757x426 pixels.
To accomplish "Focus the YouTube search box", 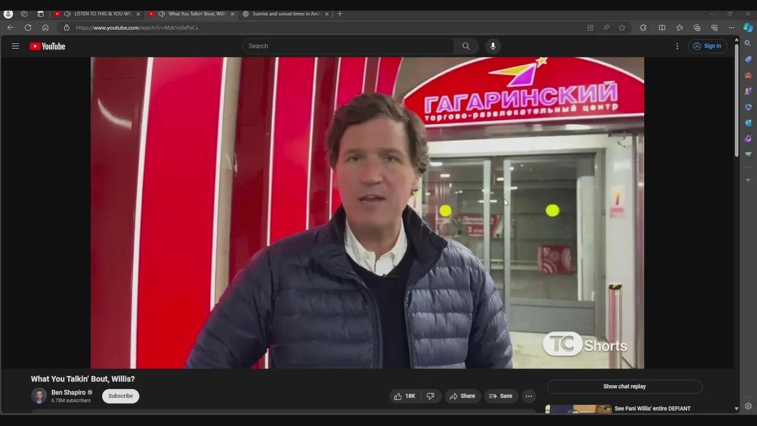I will click(x=348, y=46).
